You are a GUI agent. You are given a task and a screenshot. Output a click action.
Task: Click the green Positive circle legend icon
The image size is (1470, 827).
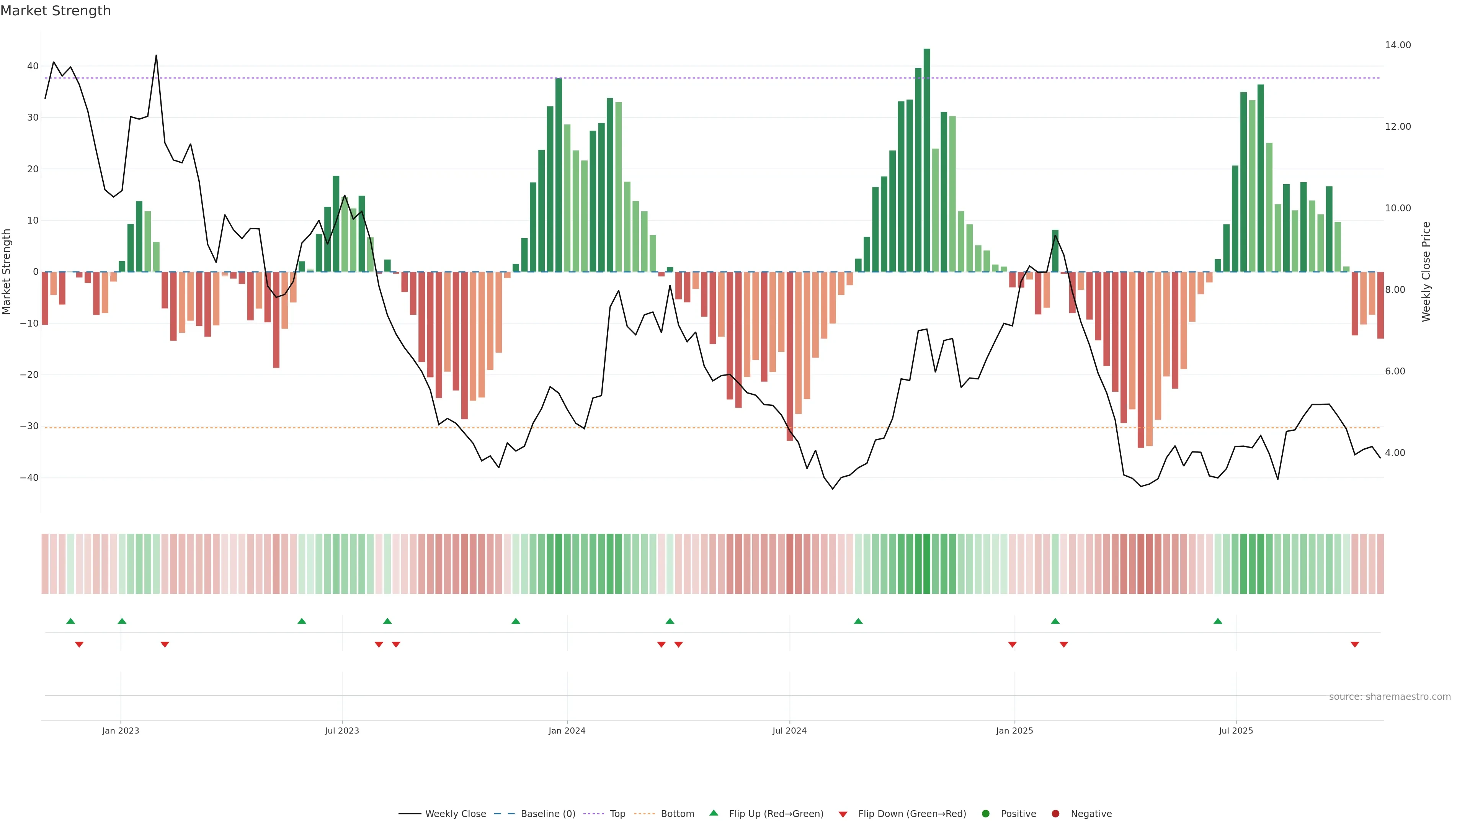point(985,813)
